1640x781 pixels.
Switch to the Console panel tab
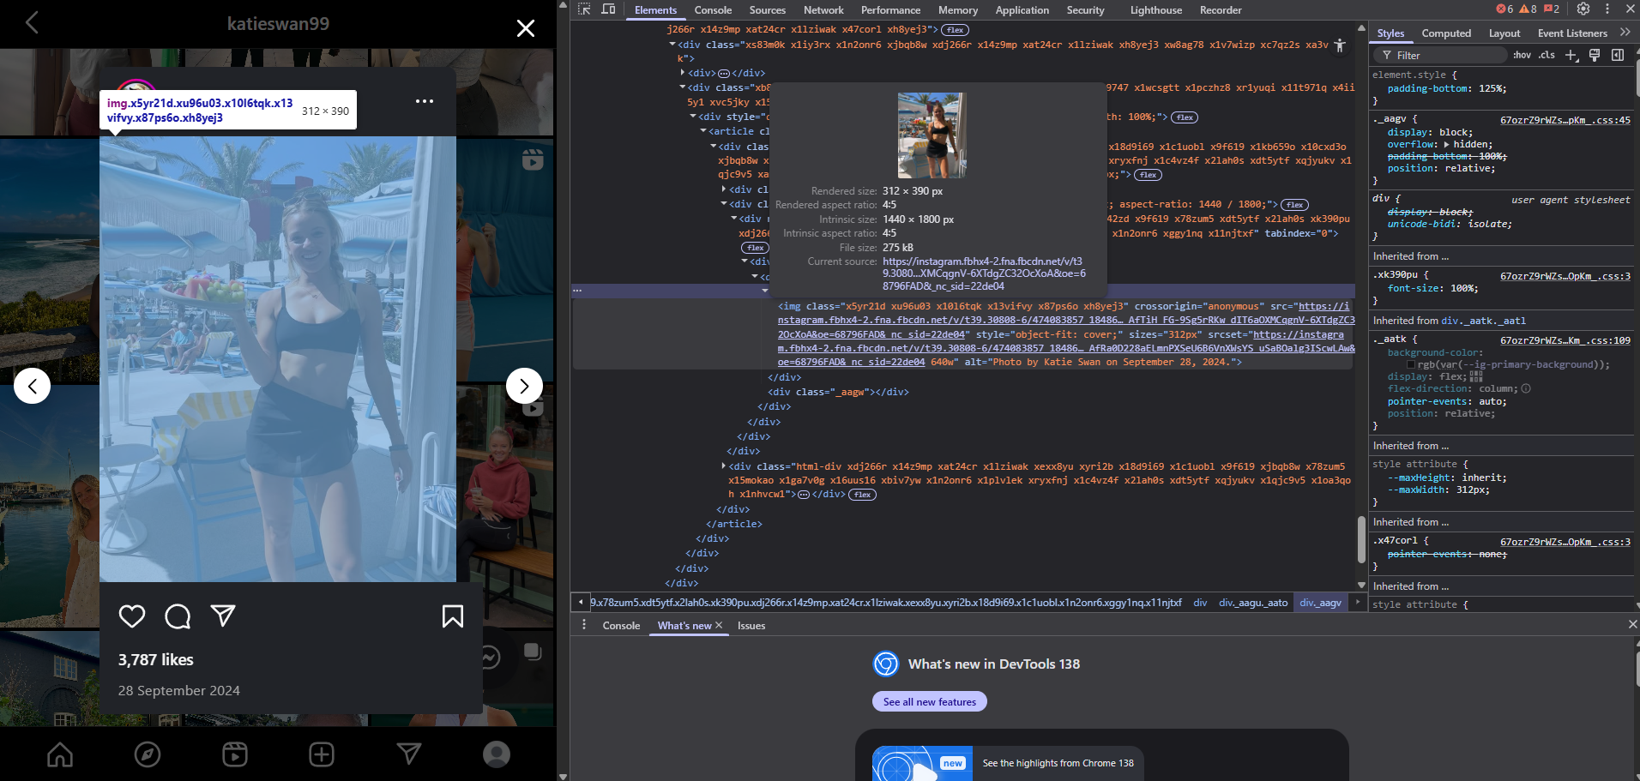coord(713,10)
